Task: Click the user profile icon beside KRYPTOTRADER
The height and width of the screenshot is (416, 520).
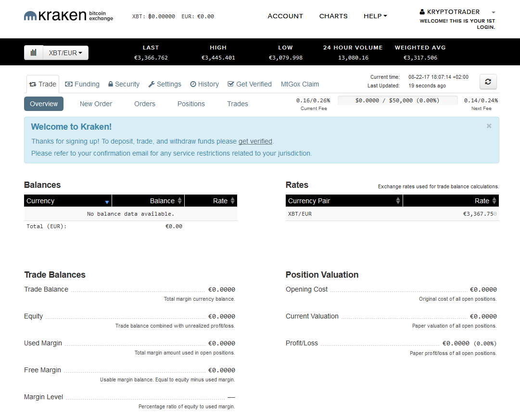Action: pos(422,12)
